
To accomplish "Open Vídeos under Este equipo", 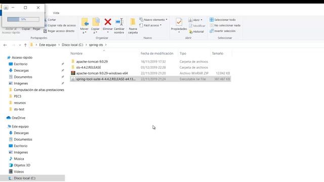I will (16, 172).
